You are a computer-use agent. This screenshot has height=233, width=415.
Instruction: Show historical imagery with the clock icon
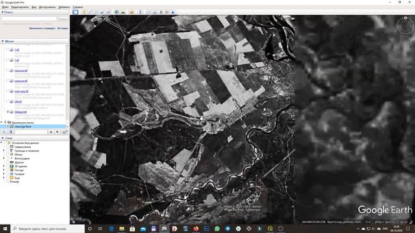point(117,12)
